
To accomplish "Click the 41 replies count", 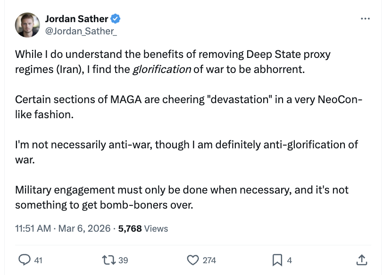I will click(x=39, y=260).
